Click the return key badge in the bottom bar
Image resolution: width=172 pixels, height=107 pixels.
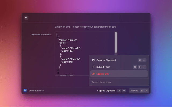tap(124, 91)
